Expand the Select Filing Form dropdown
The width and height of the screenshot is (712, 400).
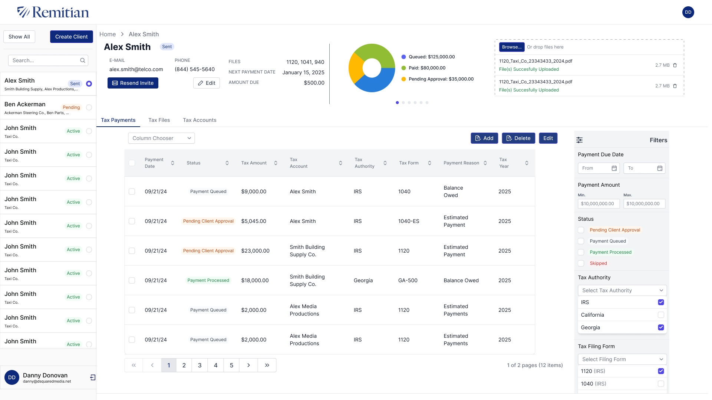click(622, 359)
